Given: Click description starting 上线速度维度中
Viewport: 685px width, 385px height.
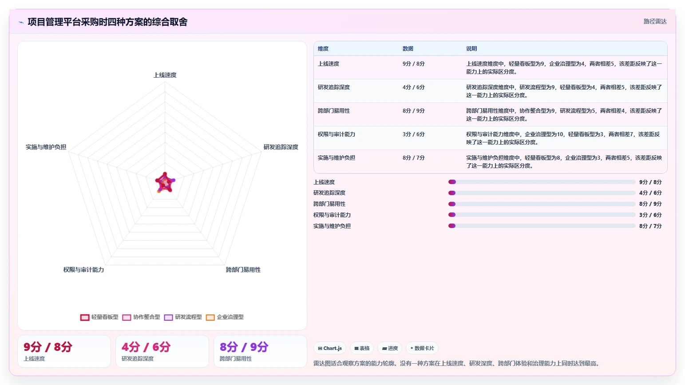Looking at the screenshot, I should coord(564,68).
